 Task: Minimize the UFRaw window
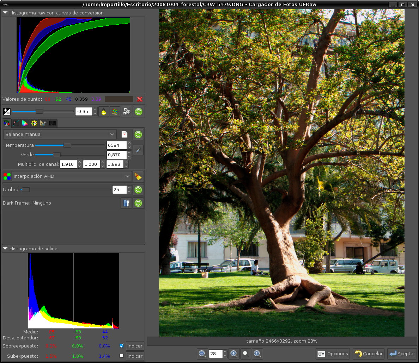[x=393, y=5]
